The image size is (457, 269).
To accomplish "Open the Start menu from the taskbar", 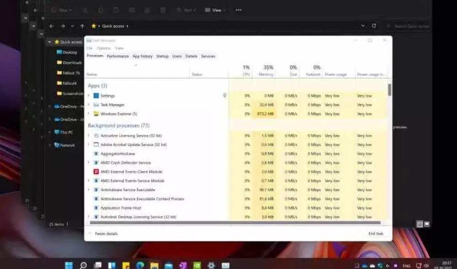I will pyautogui.click(x=69, y=264).
